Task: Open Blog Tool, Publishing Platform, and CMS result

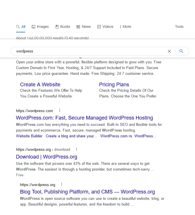Action: pos(87,192)
